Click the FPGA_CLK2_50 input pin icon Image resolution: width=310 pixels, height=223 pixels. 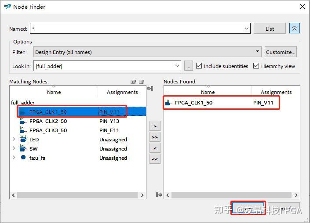[23, 121]
